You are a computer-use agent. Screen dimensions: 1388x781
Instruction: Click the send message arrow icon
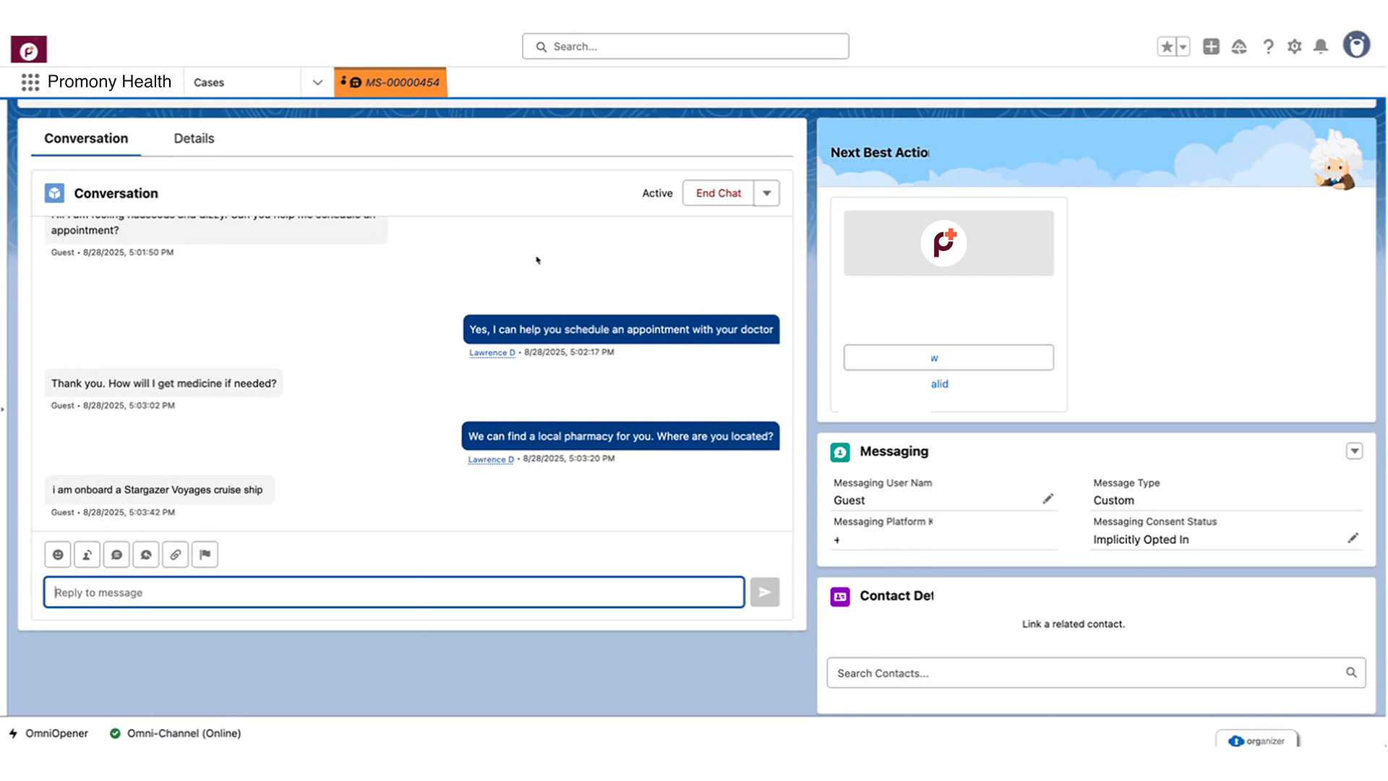pos(764,592)
